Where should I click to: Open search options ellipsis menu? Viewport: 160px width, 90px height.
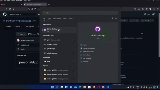click(x=116, y=18)
